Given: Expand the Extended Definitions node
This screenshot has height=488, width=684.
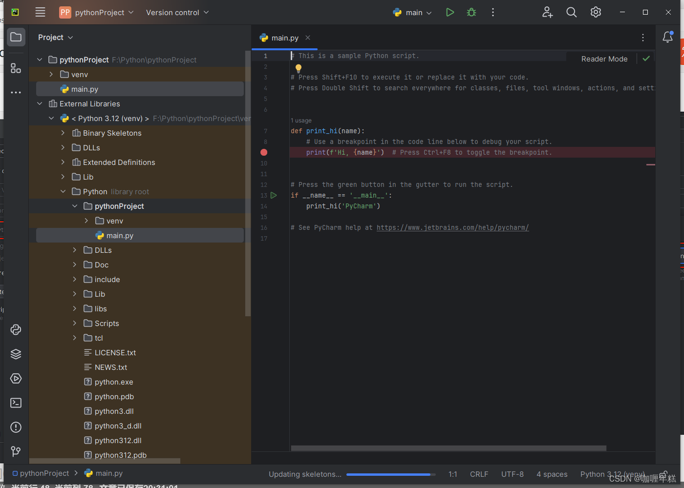Looking at the screenshot, I should point(63,162).
